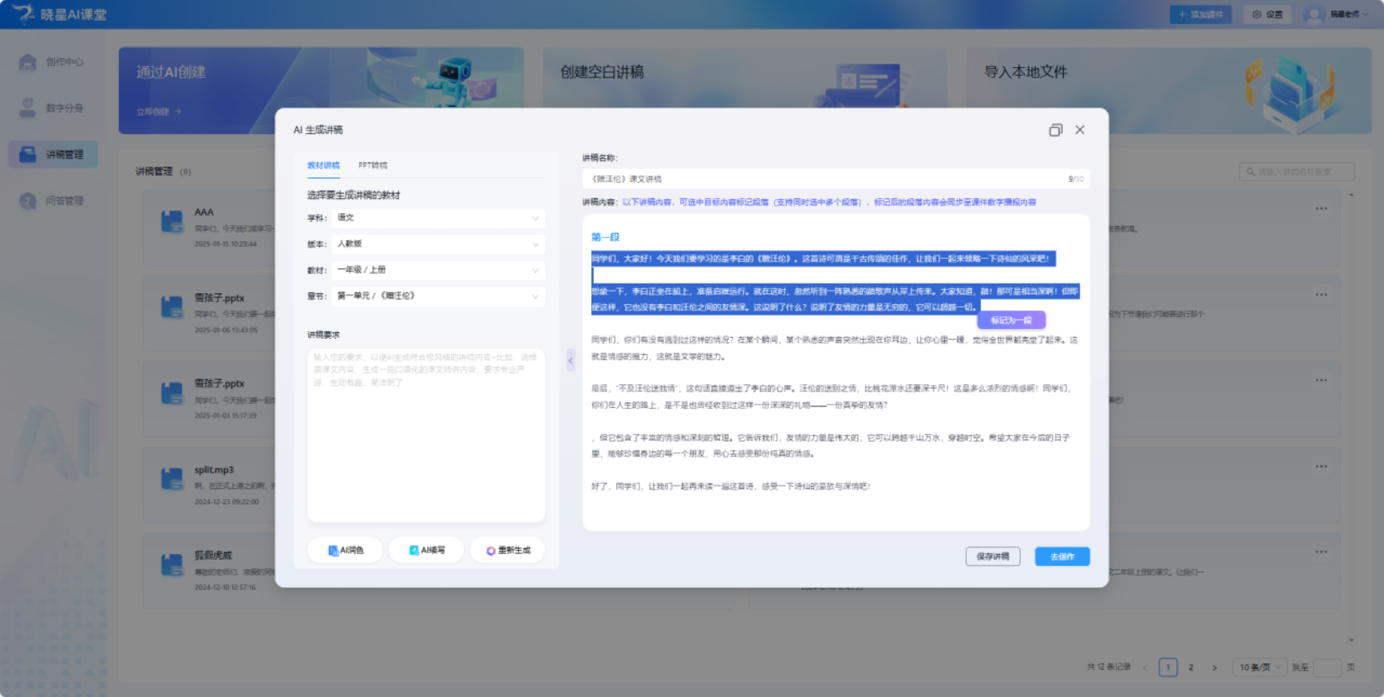Screen dimensions: 1384x697
Task: Expand the 章节 chapter dropdown
Action: (437, 296)
